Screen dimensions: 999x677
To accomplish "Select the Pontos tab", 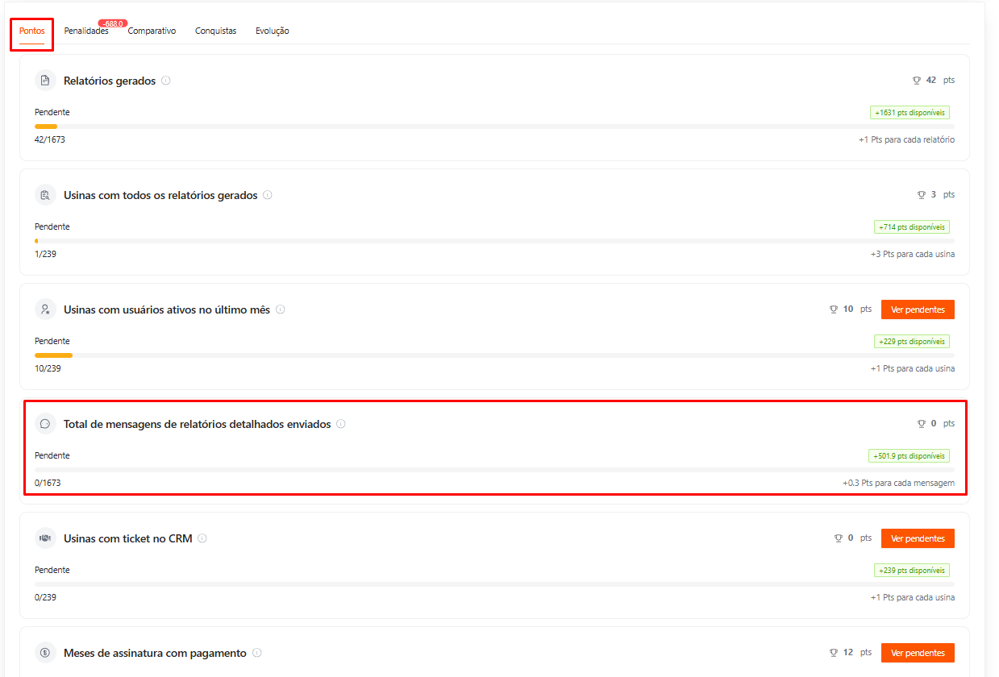I will [x=32, y=31].
